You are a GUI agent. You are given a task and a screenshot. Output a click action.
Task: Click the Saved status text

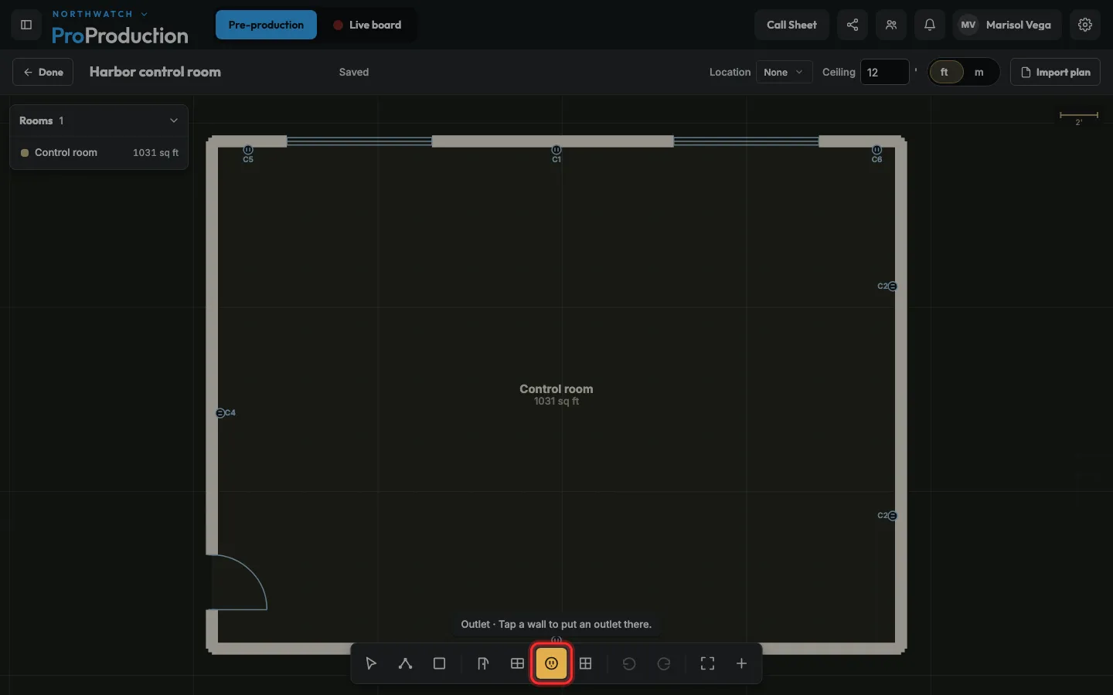(x=354, y=72)
